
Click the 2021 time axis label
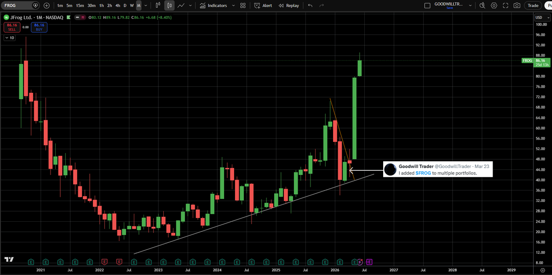(x=40, y=270)
